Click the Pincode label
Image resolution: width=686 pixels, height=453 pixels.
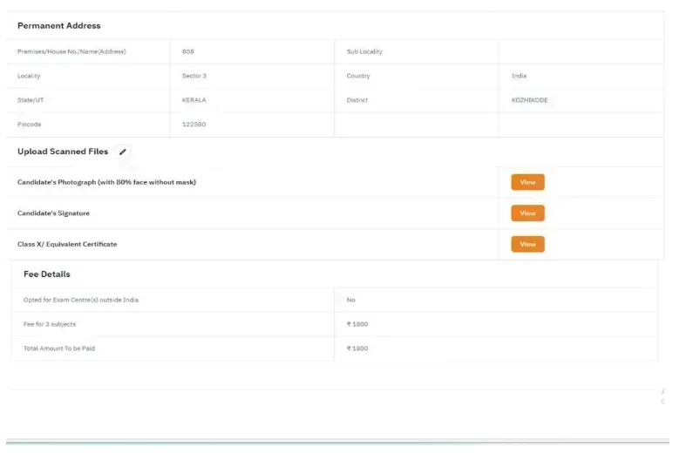[x=30, y=125]
